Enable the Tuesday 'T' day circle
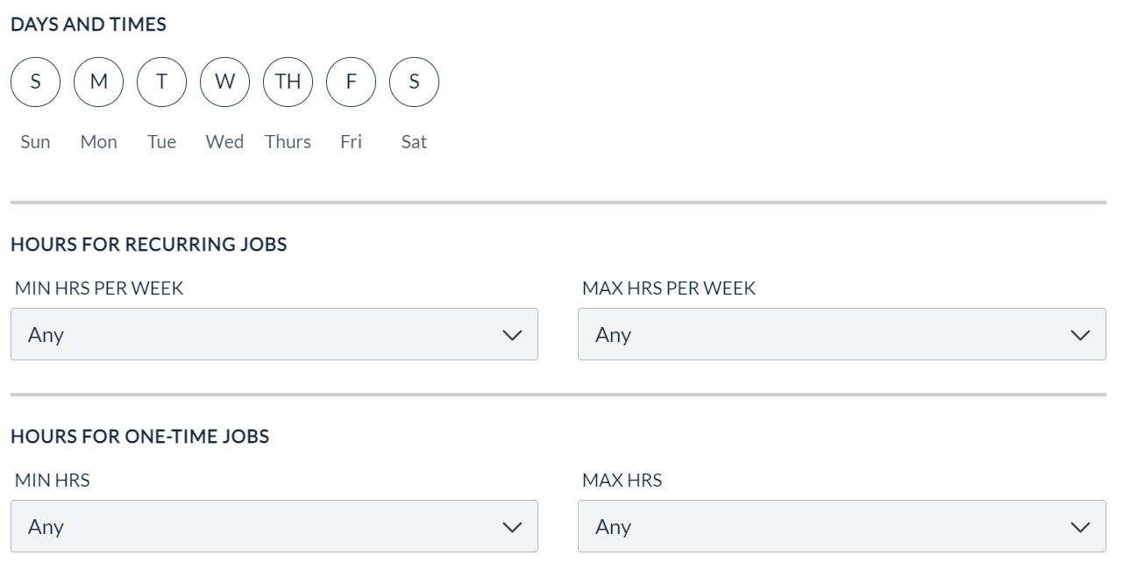This screenshot has height=584, width=1124. point(161,82)
